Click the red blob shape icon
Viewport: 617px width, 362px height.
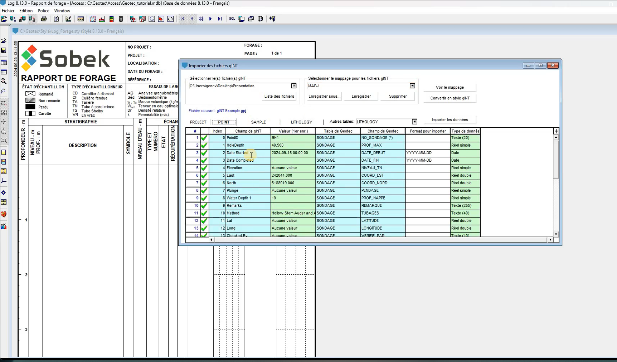tap(161, 19)
